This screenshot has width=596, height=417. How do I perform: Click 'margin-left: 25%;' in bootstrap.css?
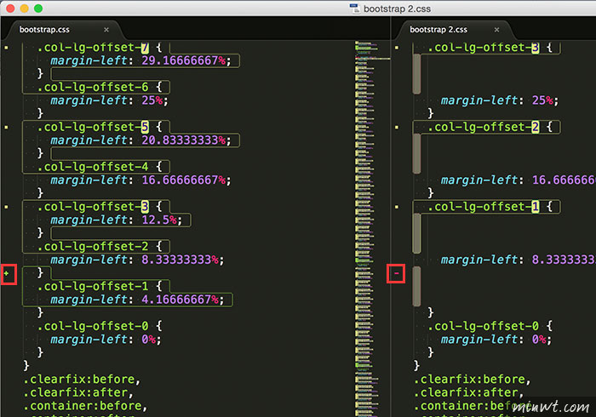click(109, 100)
